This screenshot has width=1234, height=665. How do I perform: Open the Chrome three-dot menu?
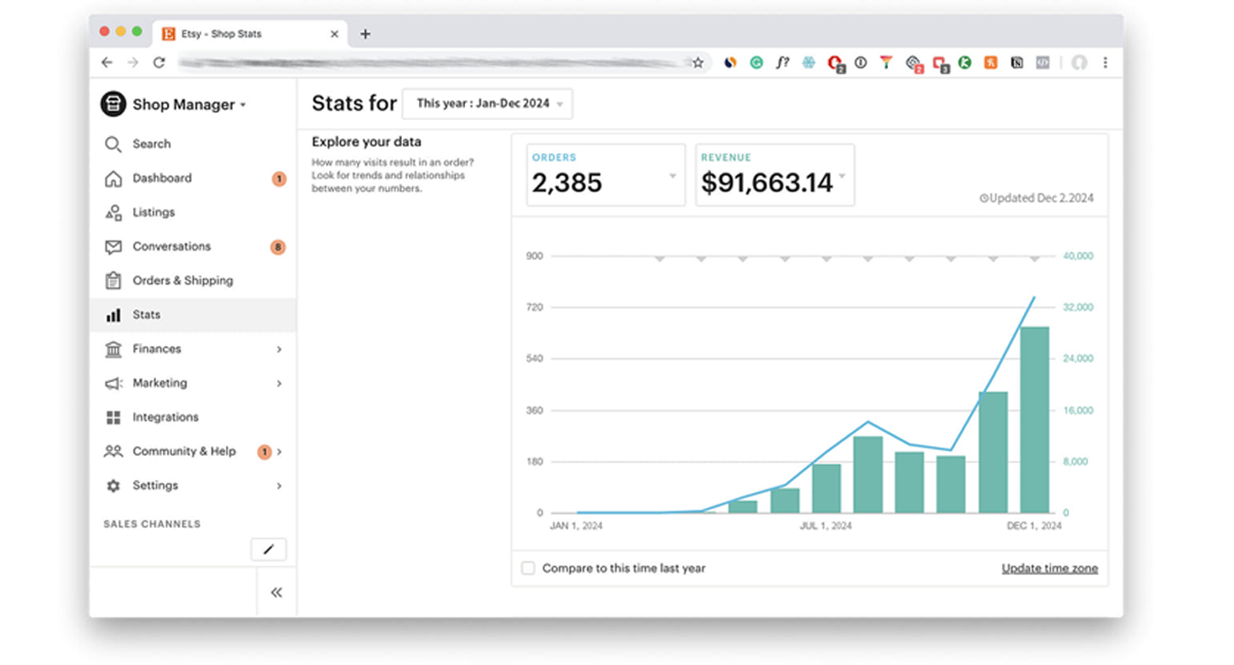click(x=1105, y=63)
